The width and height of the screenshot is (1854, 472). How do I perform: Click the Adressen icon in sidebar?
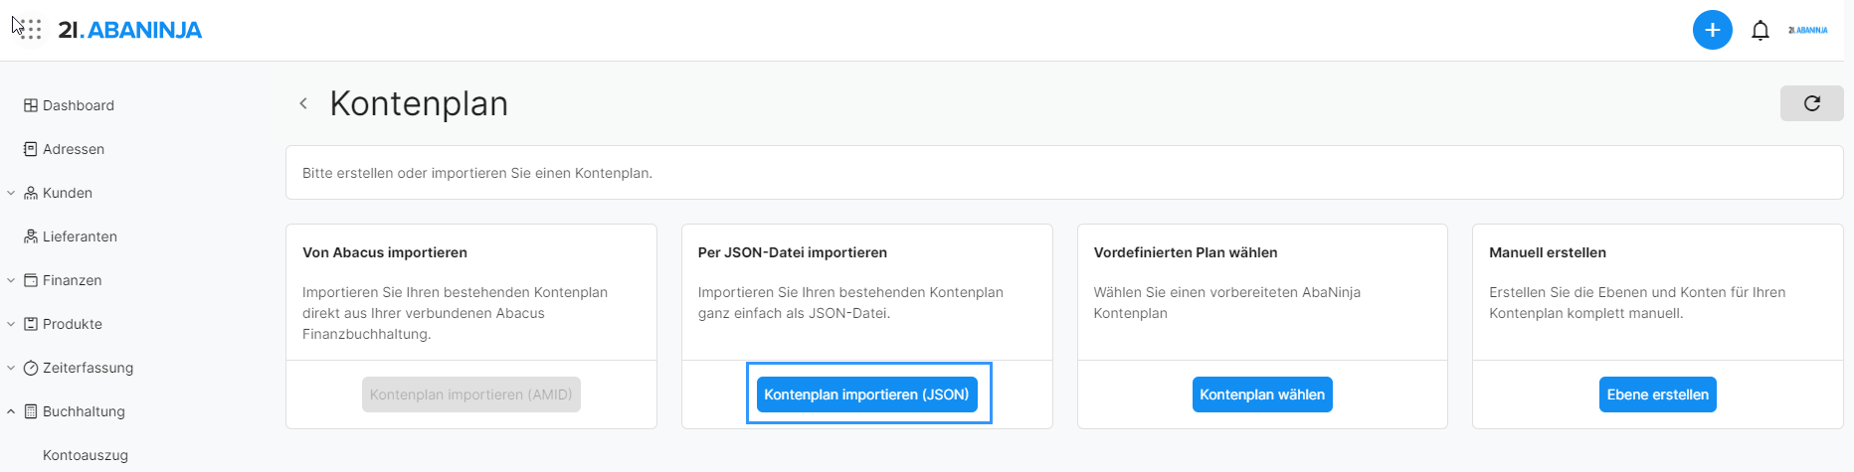31,149
